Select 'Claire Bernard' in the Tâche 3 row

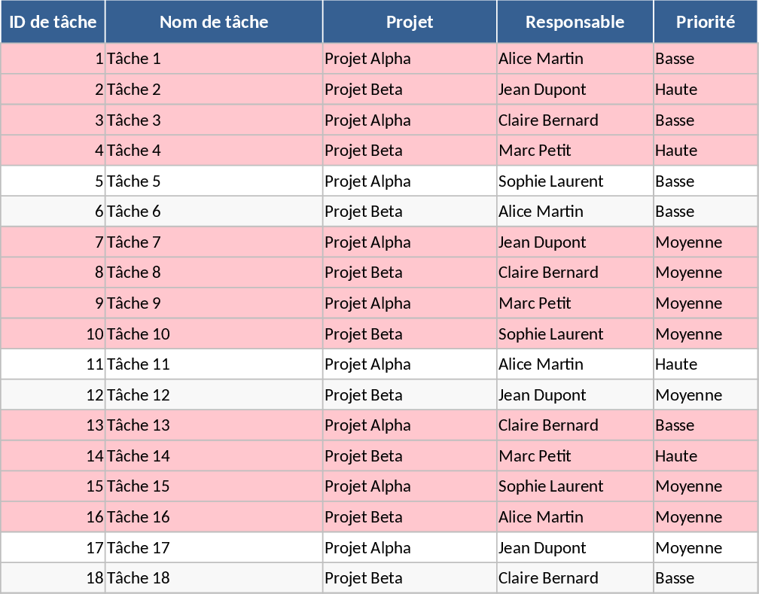coord(575,120)
